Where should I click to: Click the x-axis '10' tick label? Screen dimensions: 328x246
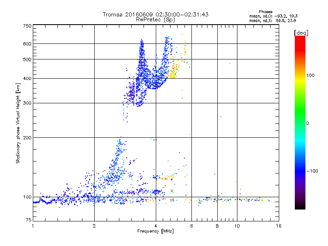tap(237, 226)
